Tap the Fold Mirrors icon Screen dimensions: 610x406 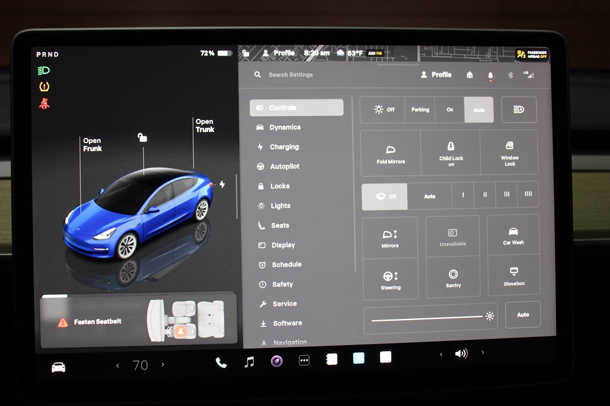point(390,154)
